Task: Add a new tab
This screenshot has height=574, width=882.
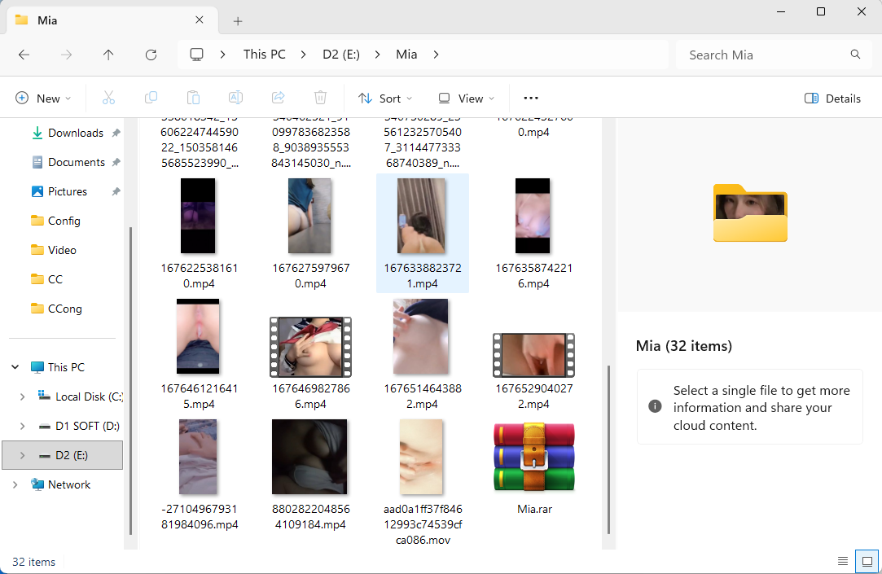Action: (238, 20)
